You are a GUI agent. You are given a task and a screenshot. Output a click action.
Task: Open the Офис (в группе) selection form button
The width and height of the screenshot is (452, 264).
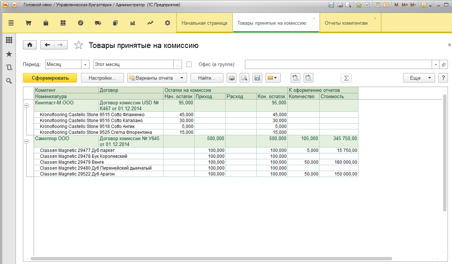[444, 64]
